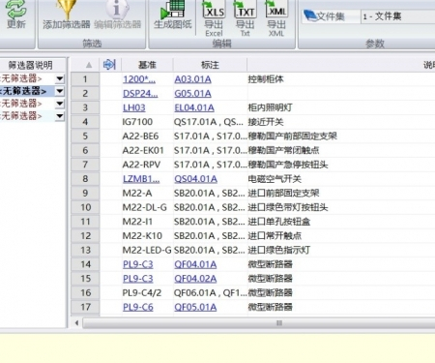Click the blue arrow column header icon

109,65
